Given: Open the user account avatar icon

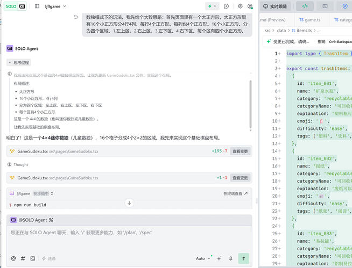Looking at the screenshot, I should click(x=250, y=6).
